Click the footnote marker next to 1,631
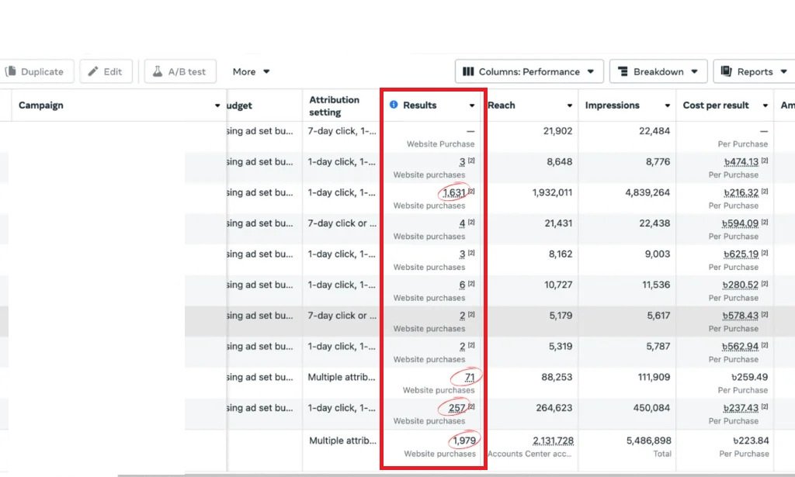The width and height of the screenshot is (795, 477). [471, 192]
